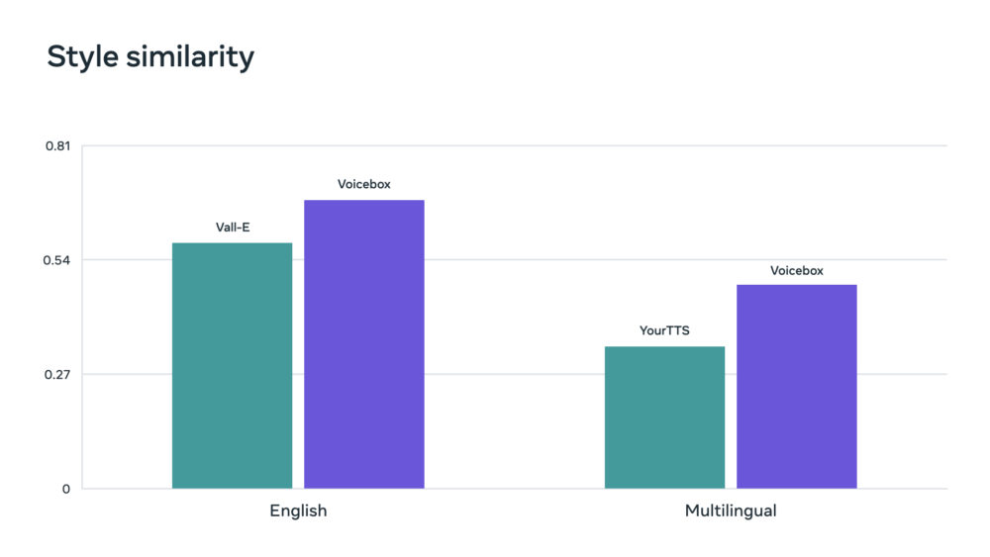Screen dimensions: 990x557
Task: Click the Voicebox label above English bar
Action: click(363, 184)
